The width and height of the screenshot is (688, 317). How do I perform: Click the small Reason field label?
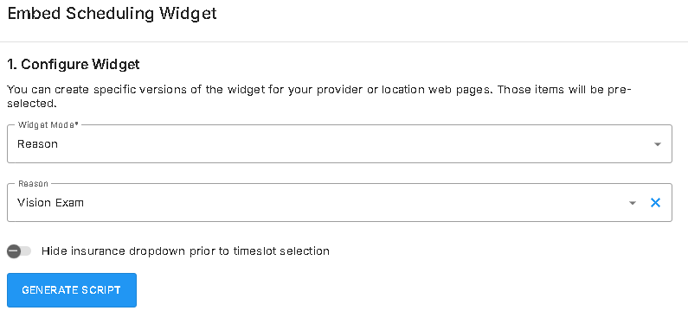click(33, 183)
